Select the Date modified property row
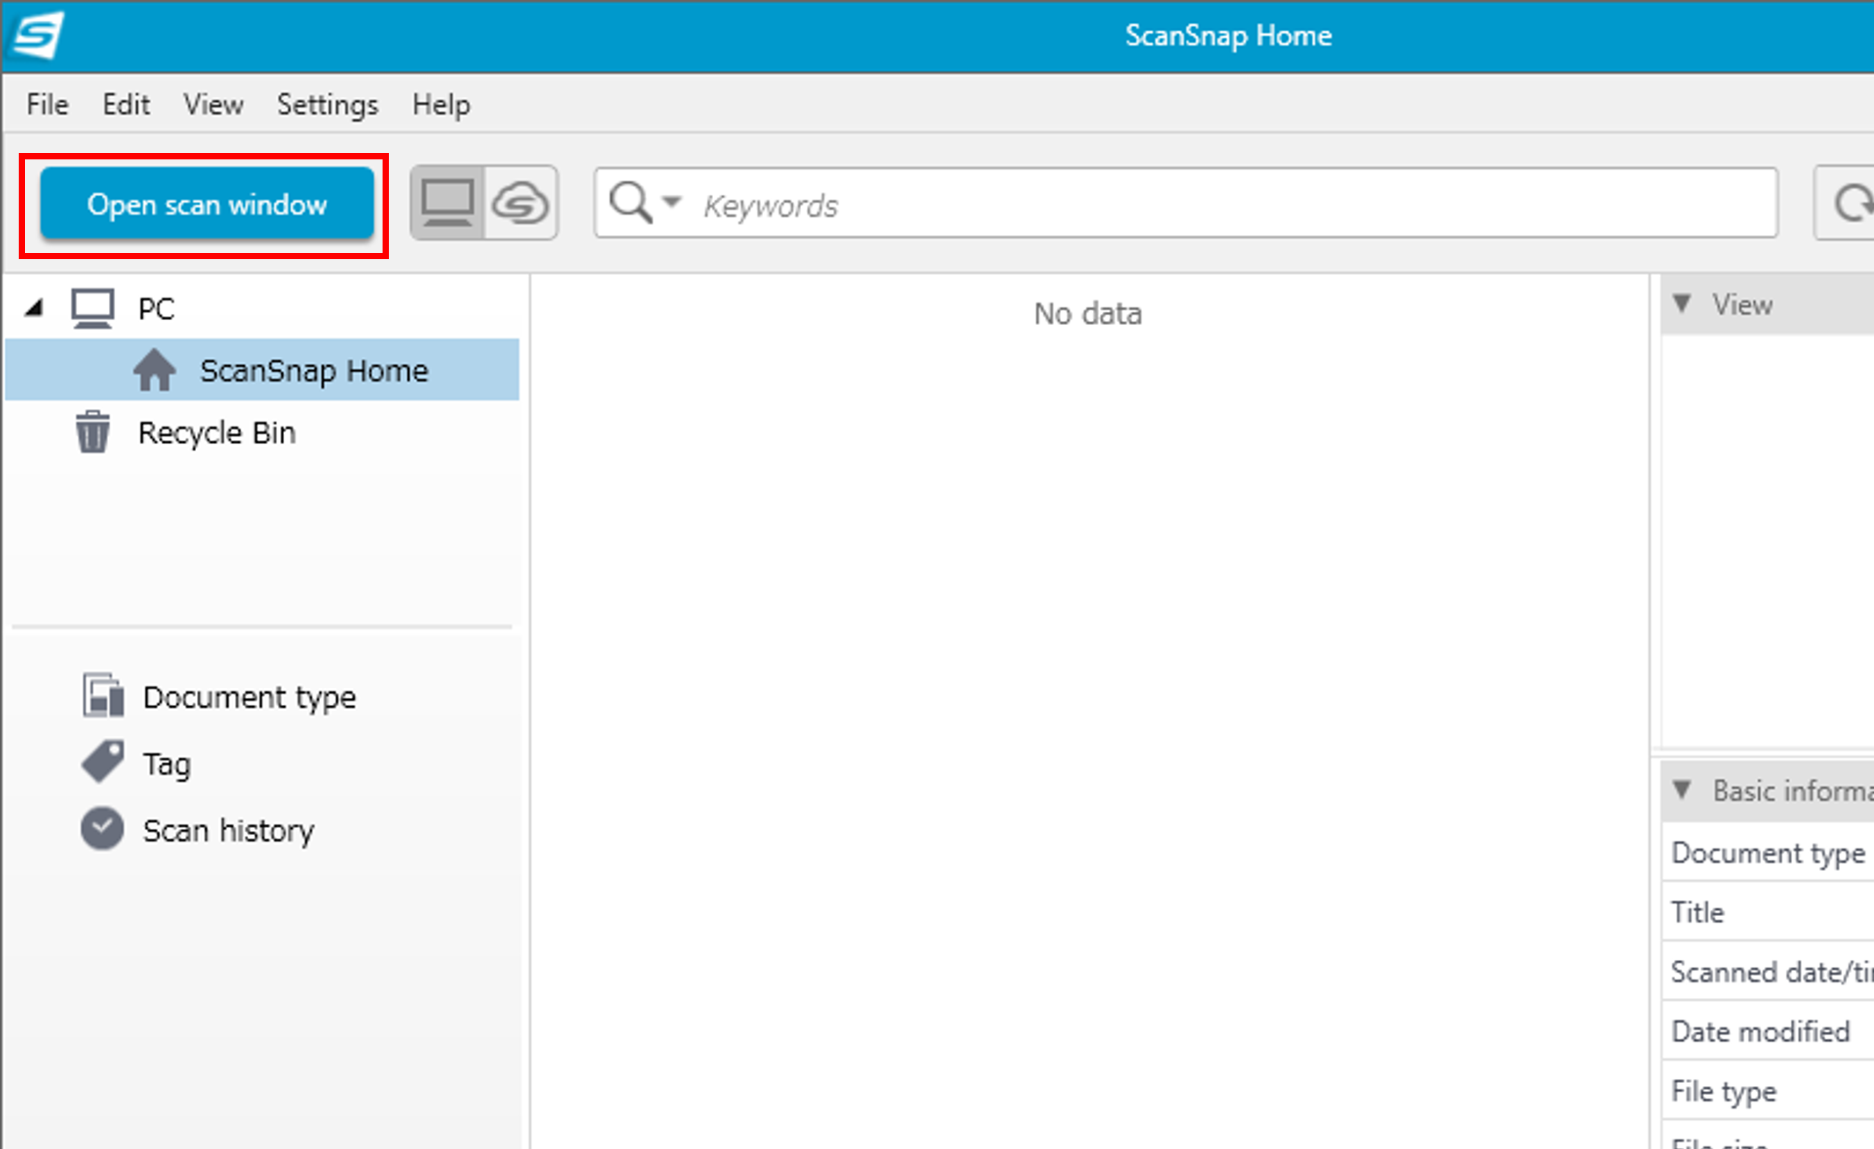Screen dimensions: 1874x1149 1767,1031
